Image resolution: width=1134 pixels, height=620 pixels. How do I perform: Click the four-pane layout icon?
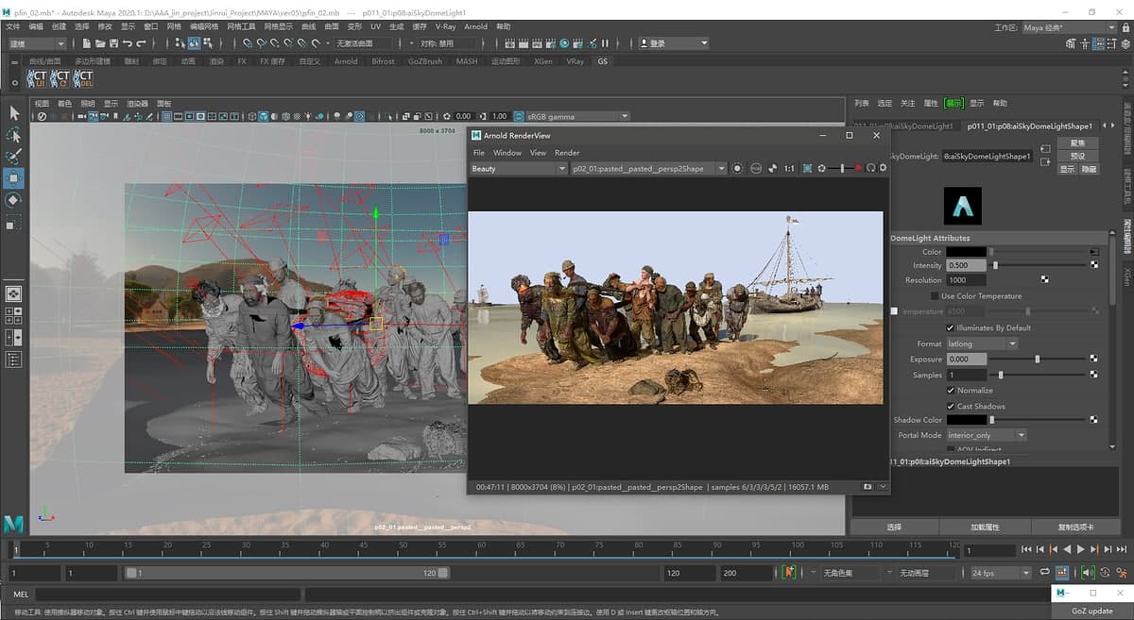pos(14,315)
